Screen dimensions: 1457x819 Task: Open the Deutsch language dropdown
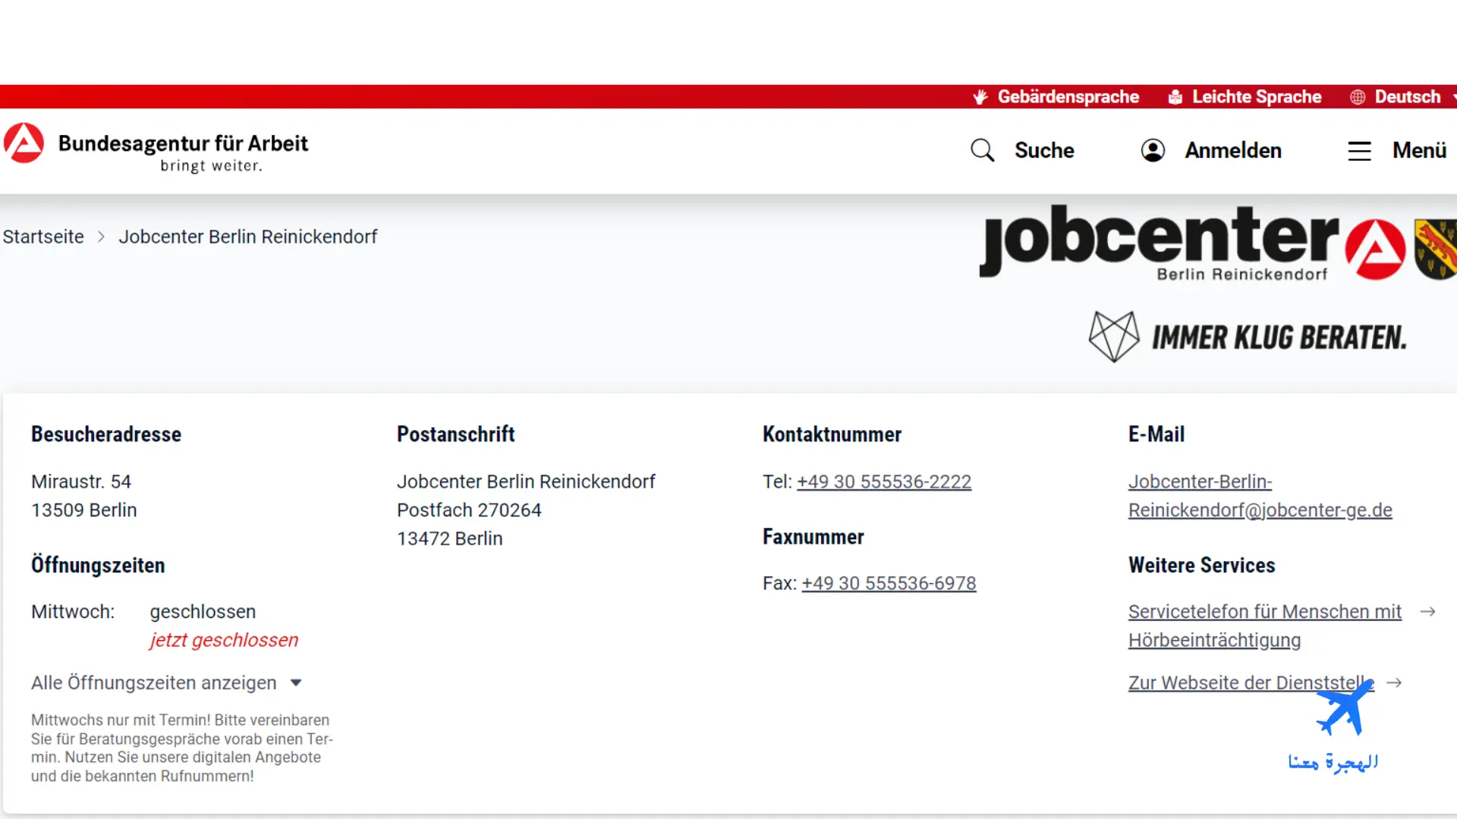click(x=1407, y=96)
